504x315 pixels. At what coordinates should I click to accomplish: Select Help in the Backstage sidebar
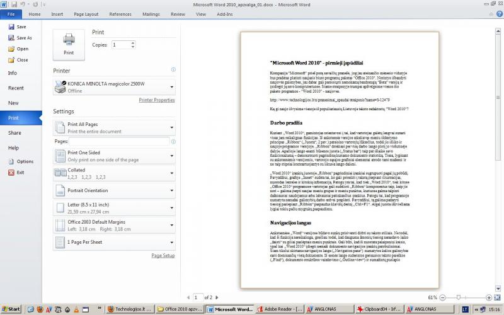pyautogui.click(x=21, y=148)
